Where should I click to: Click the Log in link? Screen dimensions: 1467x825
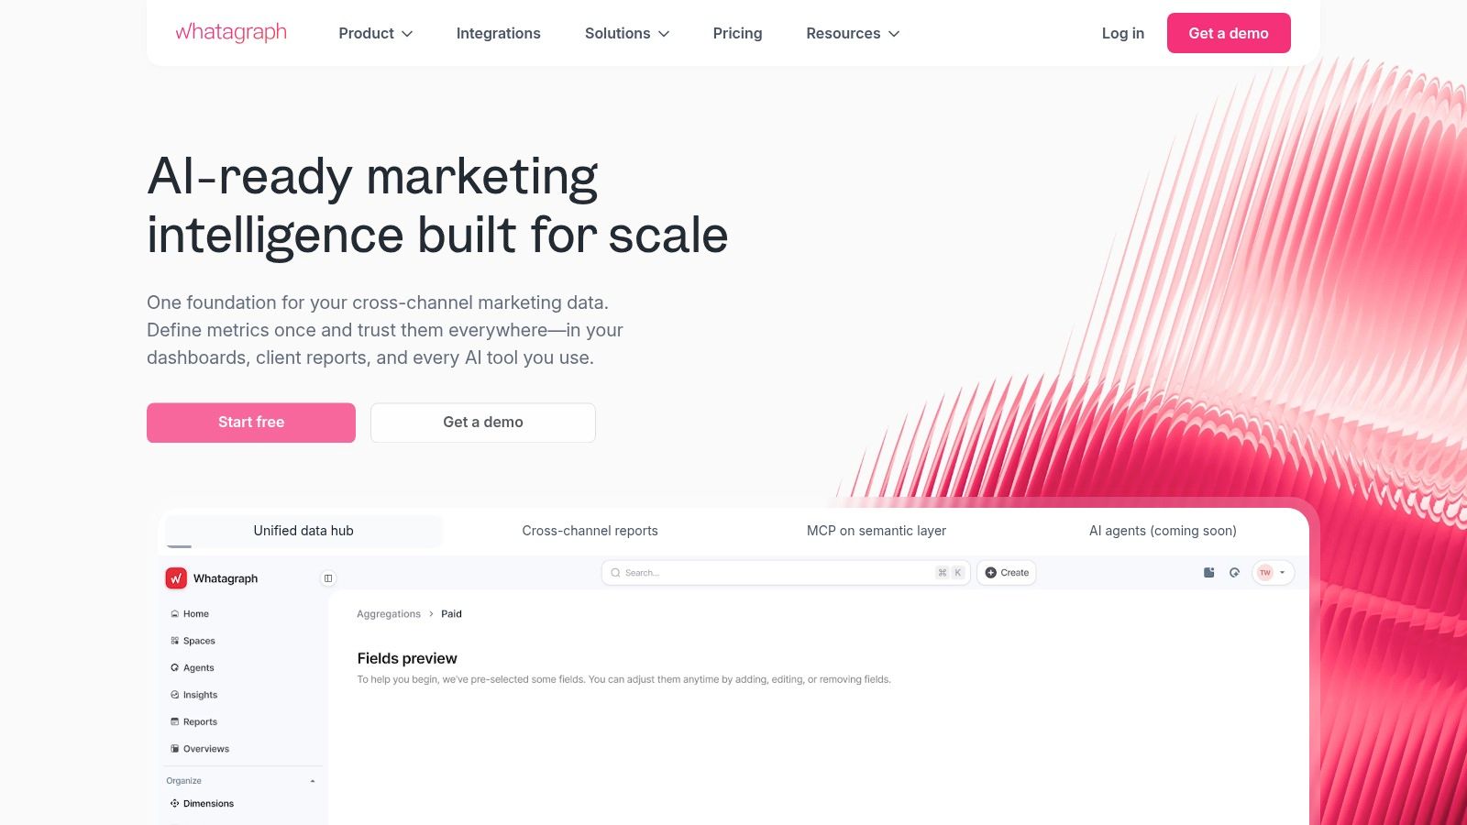coord(1123,33)
